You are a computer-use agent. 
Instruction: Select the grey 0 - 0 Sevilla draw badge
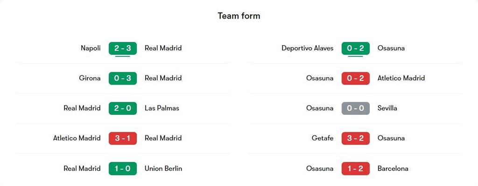pyautogui.click(x=356, y=108)
